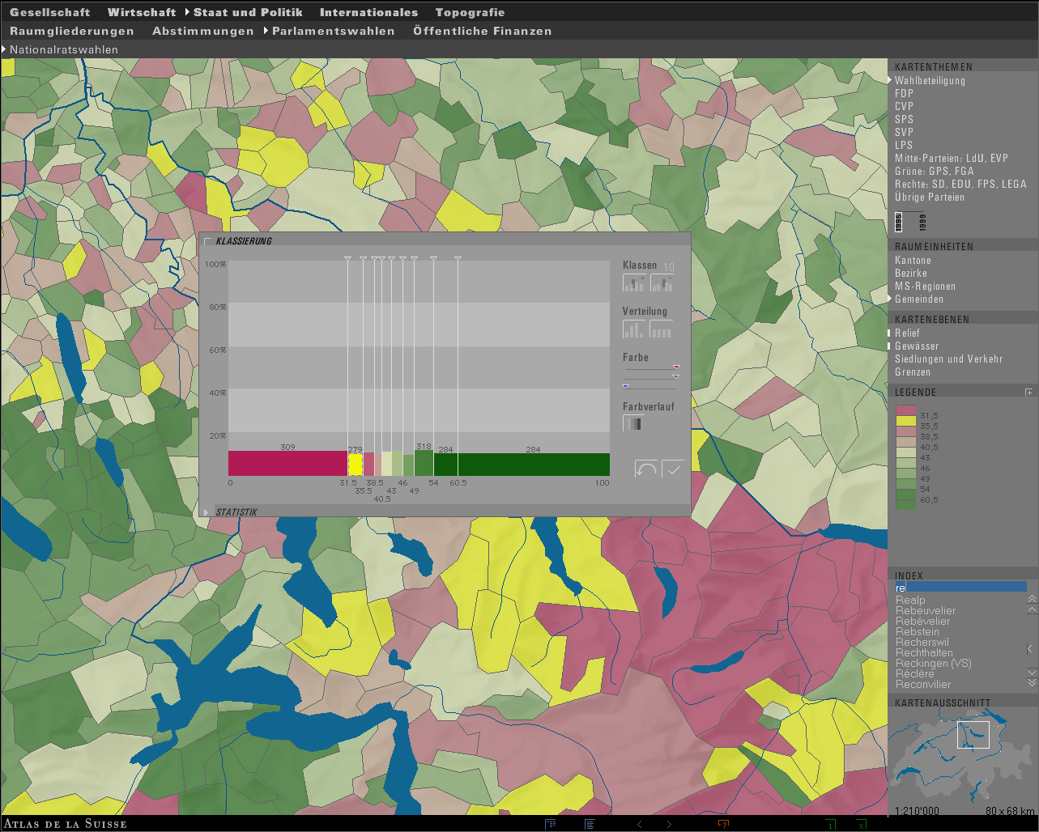Move index list up one step

(x=1032, y=609)
